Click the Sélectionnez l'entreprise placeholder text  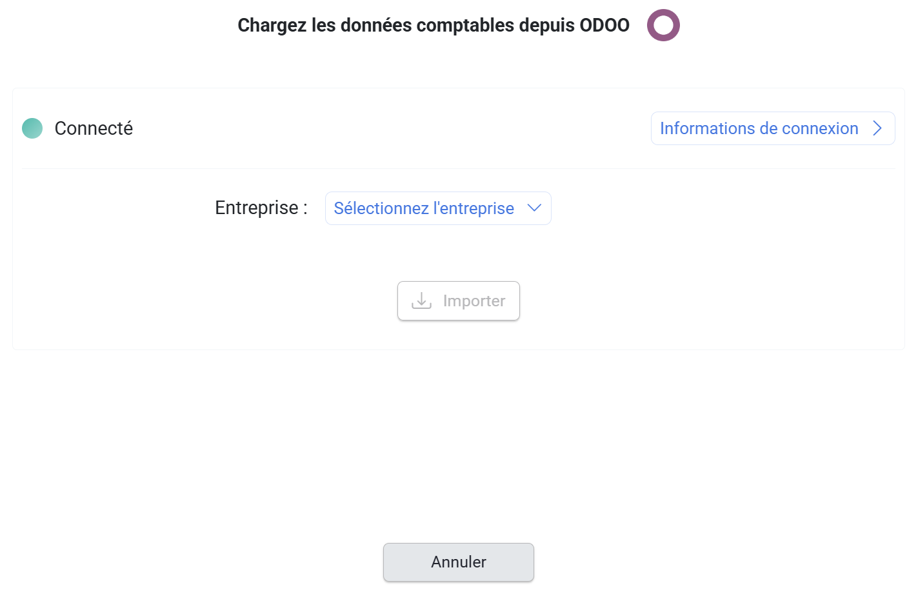click(424, 208)
